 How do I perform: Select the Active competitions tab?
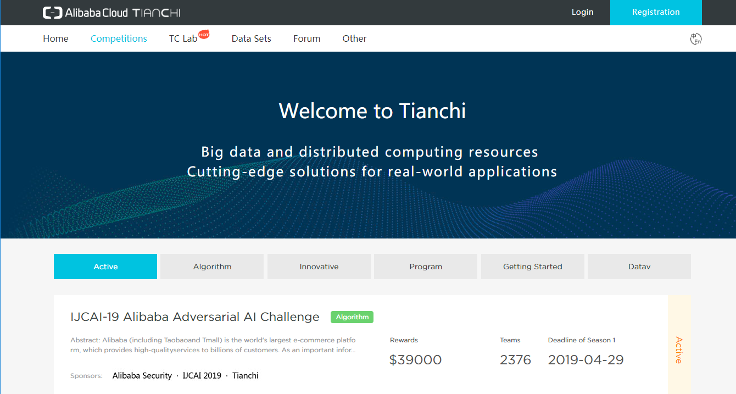click(x=105, y=267)
